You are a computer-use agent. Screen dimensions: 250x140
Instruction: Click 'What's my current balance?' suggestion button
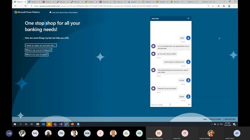(39, 50)
